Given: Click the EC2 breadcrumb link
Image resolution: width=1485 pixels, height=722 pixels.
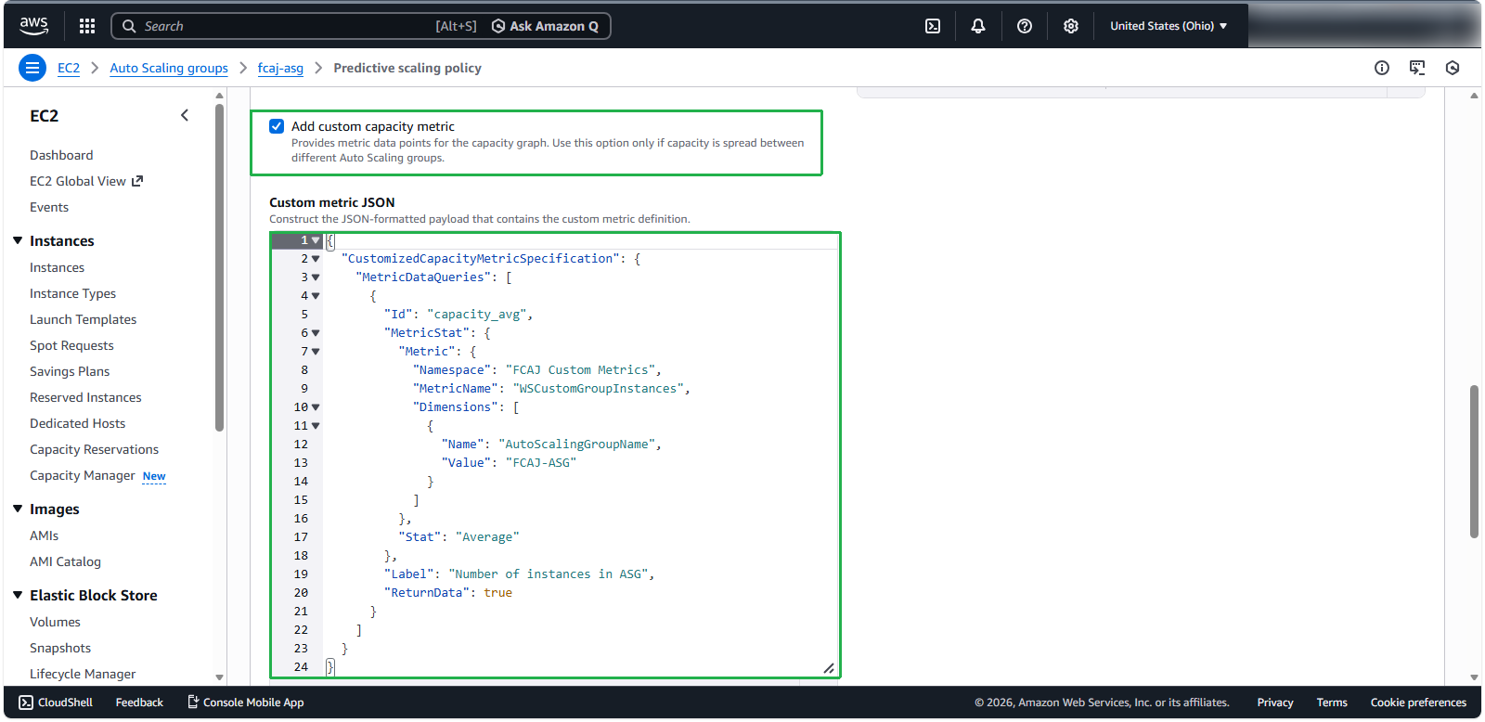Looking at the screenshot, I should tap(69, 68).
